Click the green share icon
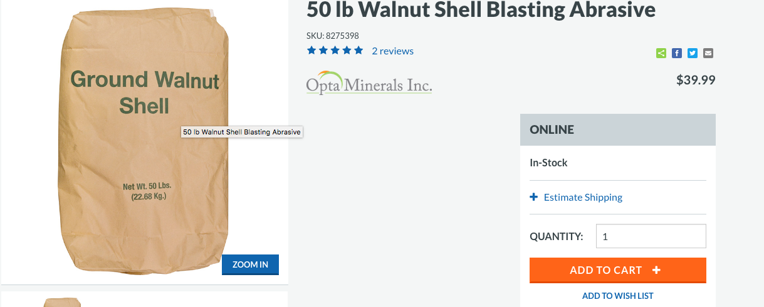Image resolution: width=764 pixels, height=307 pixels. point(661,53)
